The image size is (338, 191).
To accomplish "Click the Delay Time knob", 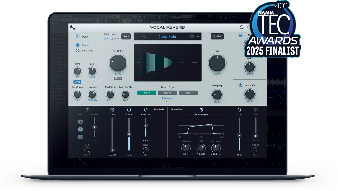I will click(77, 71).
